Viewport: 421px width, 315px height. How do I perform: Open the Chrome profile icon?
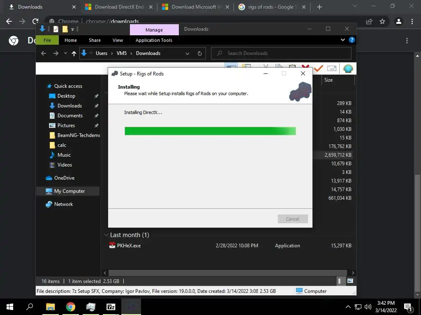(x=399, y=21)
